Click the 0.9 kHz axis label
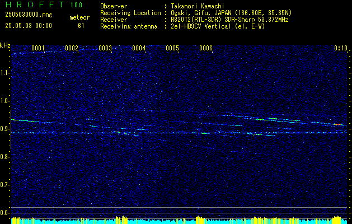 pyautogui.click(x=5, y=129)
